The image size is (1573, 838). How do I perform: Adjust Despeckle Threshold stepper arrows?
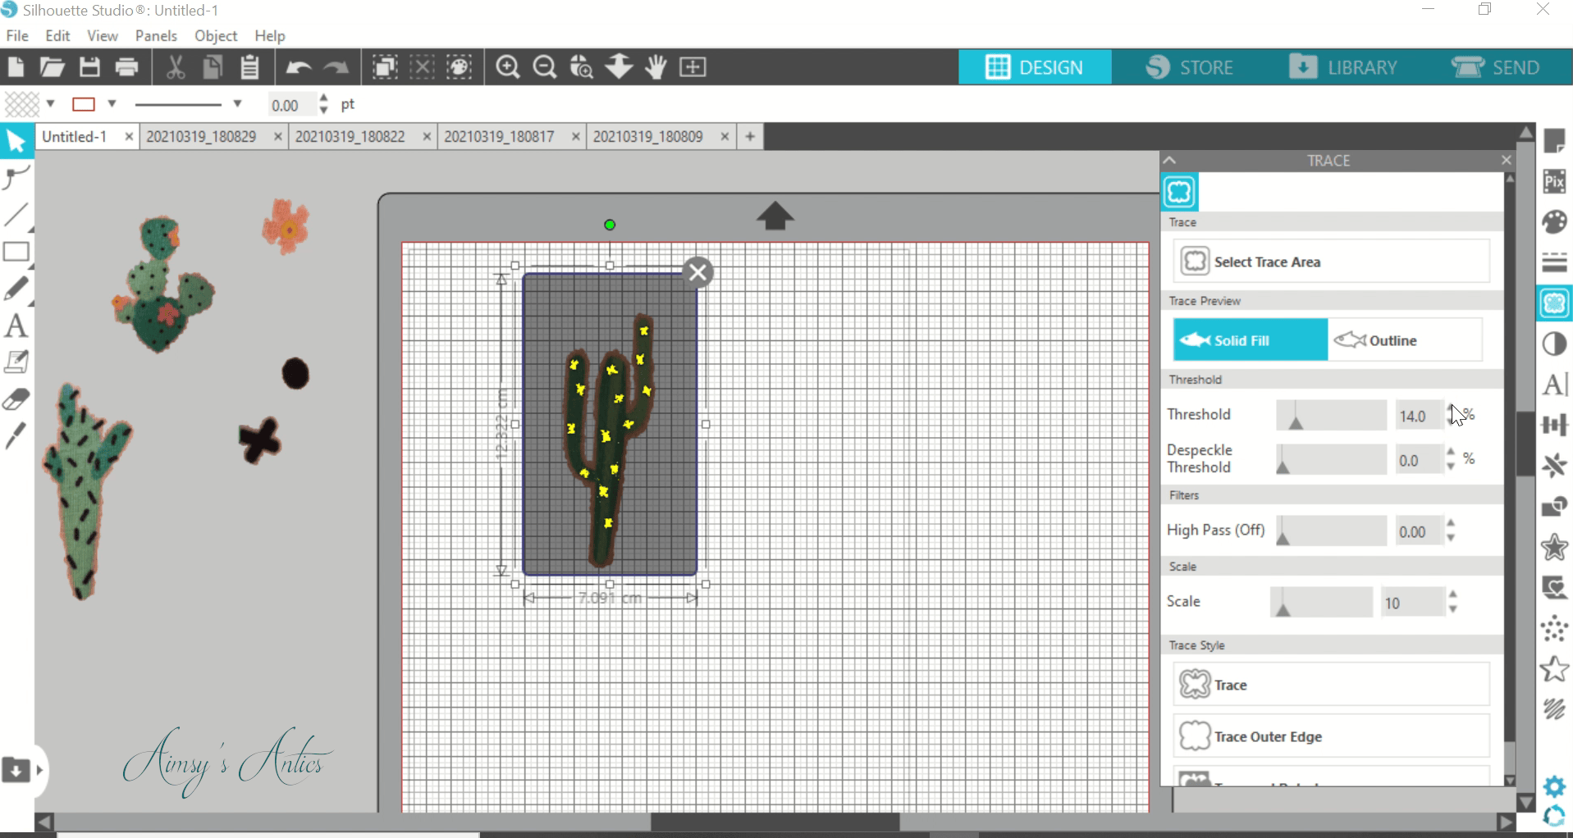1451,459
